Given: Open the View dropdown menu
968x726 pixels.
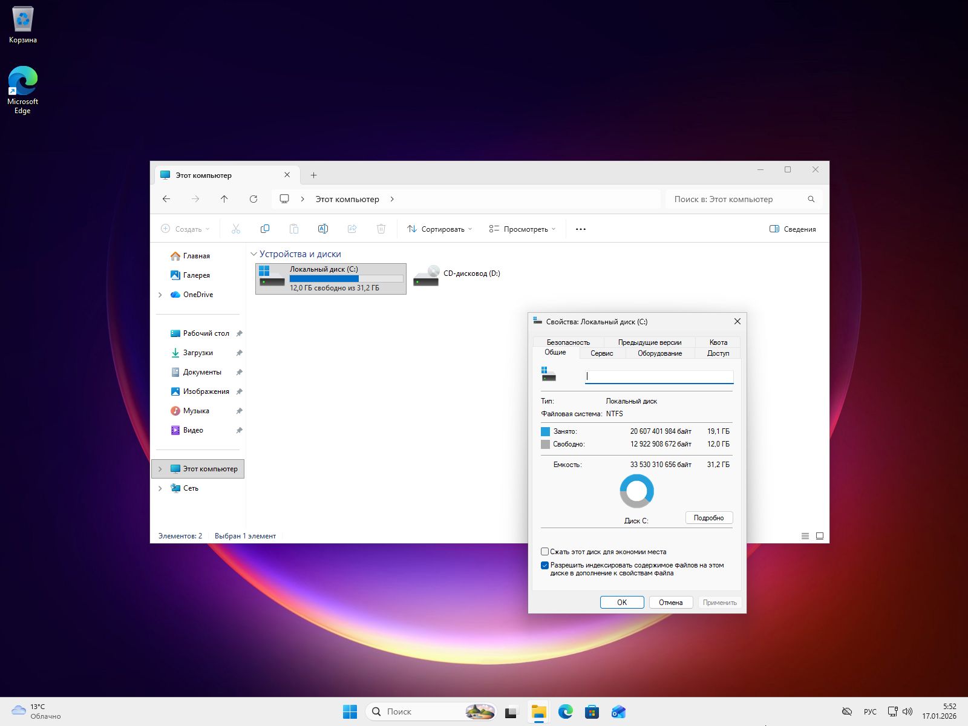Looking at the screenshot, I should 522,229.
